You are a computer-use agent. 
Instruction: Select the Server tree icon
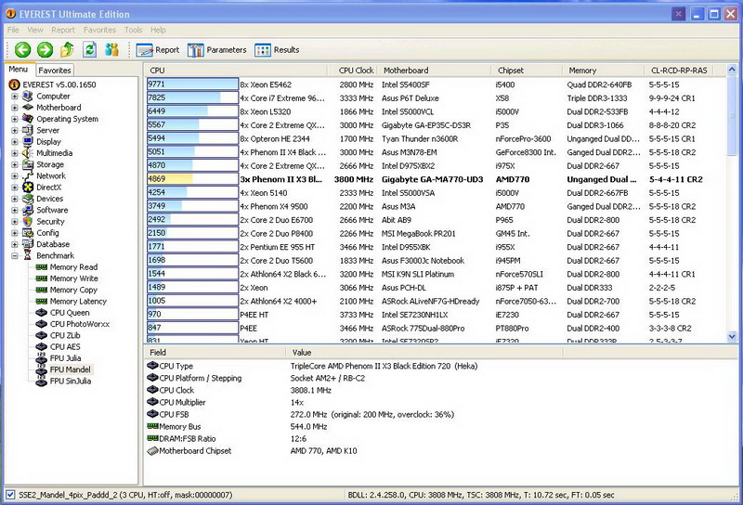coord(28,130)
